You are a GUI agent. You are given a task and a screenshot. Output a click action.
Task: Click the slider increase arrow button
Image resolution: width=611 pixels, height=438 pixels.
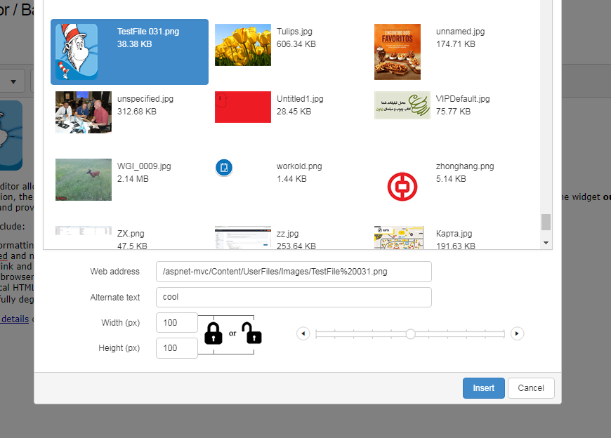[517, 333]
